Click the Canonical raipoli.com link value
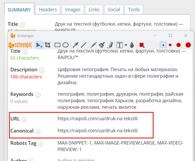The width and height of the screenshot is (195, 161). 97,131
